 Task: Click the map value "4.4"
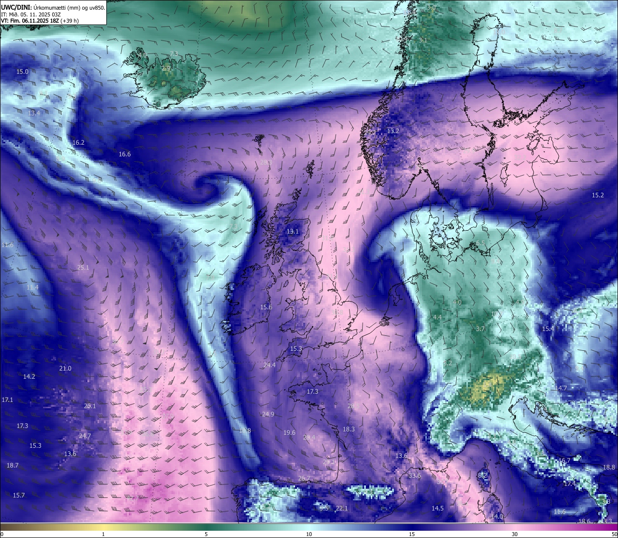click(x=437, y=317)
